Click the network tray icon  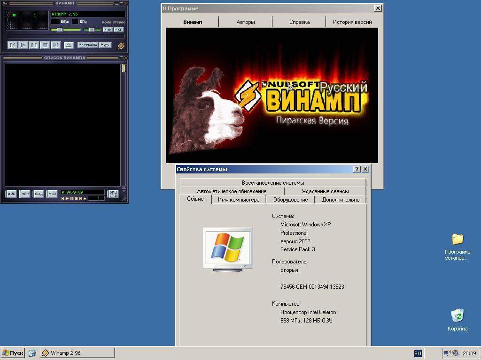pos(447,353)
